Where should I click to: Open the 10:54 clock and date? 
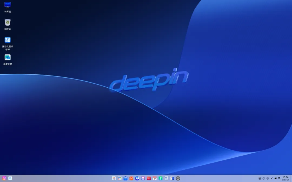click(285, 178)
